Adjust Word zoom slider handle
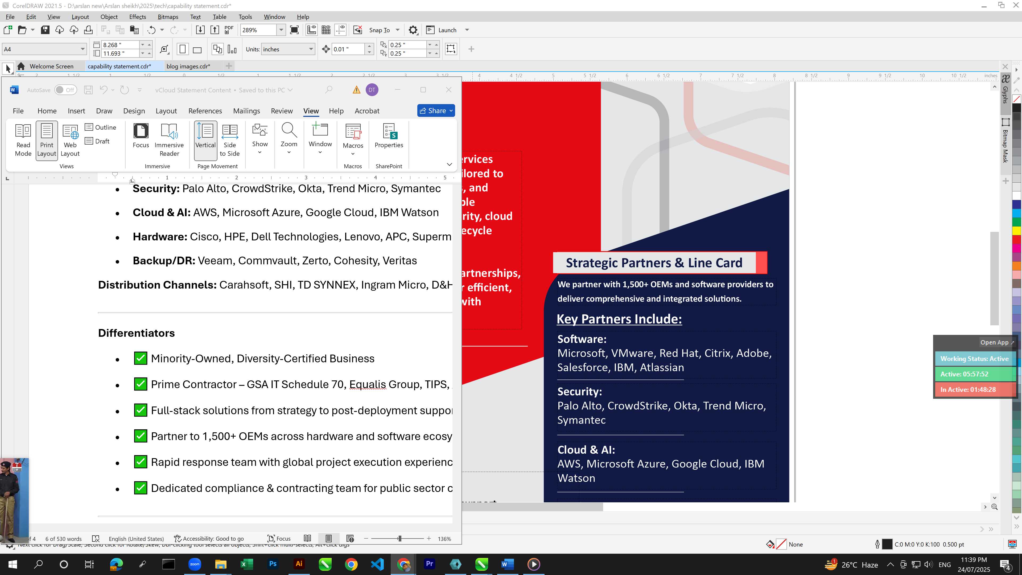Viewport: 1022px width, 575px height. 400,539
